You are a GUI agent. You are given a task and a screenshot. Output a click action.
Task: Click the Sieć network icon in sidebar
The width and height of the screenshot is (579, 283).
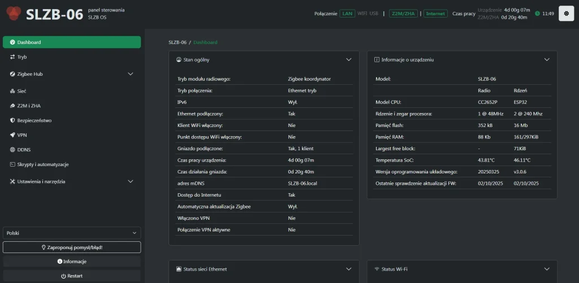tap(12, 91)
